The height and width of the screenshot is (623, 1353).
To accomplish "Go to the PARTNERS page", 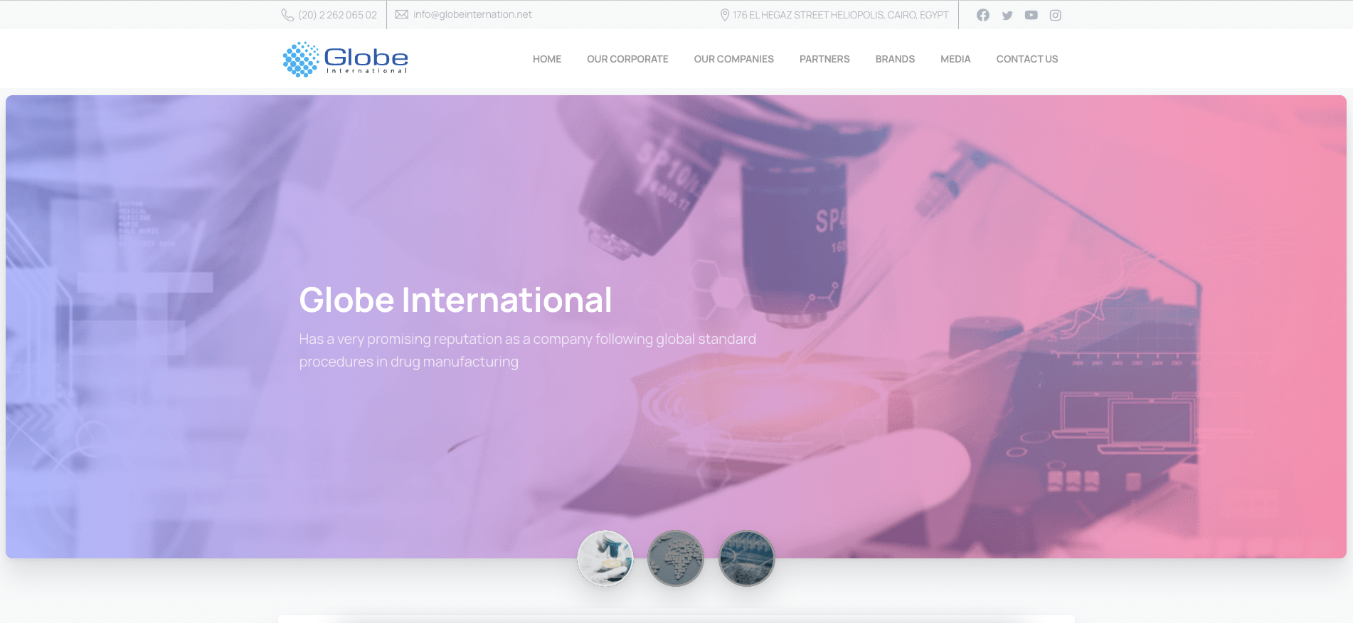I will 824,59.
